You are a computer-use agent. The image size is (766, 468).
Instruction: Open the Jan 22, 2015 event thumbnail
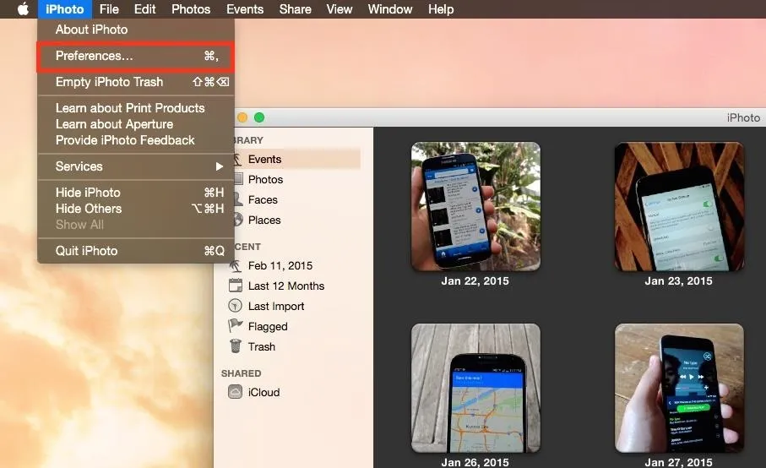[475, 206]
